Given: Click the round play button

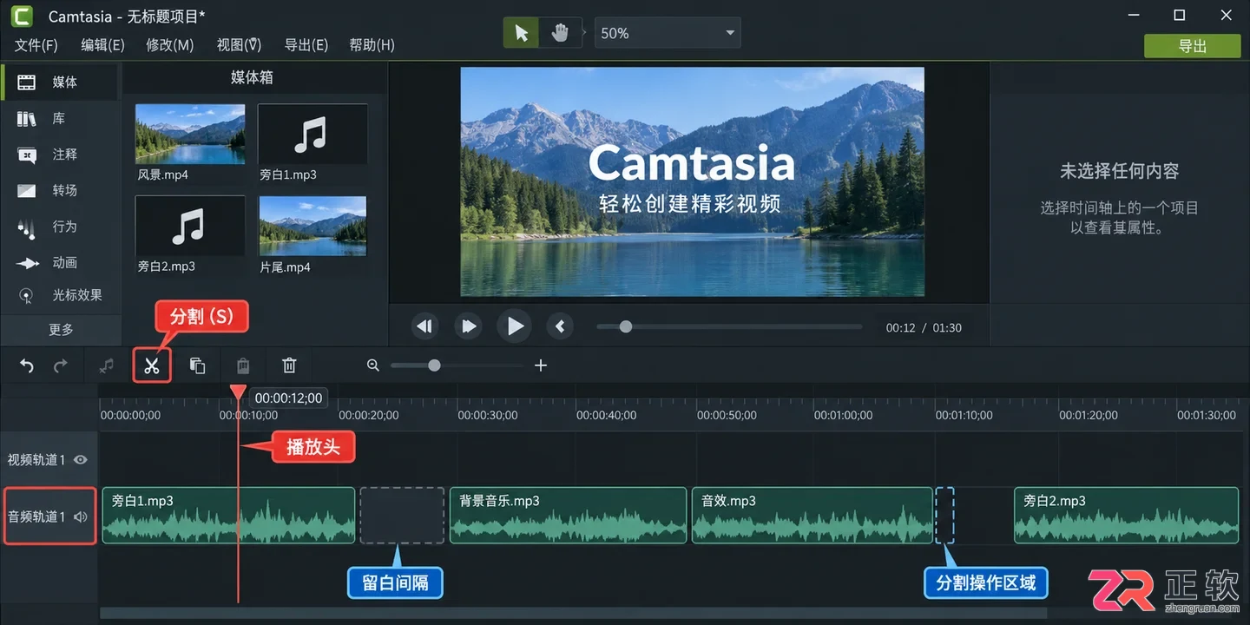Looking at the screenshot, I should click(x=515, y=326).
